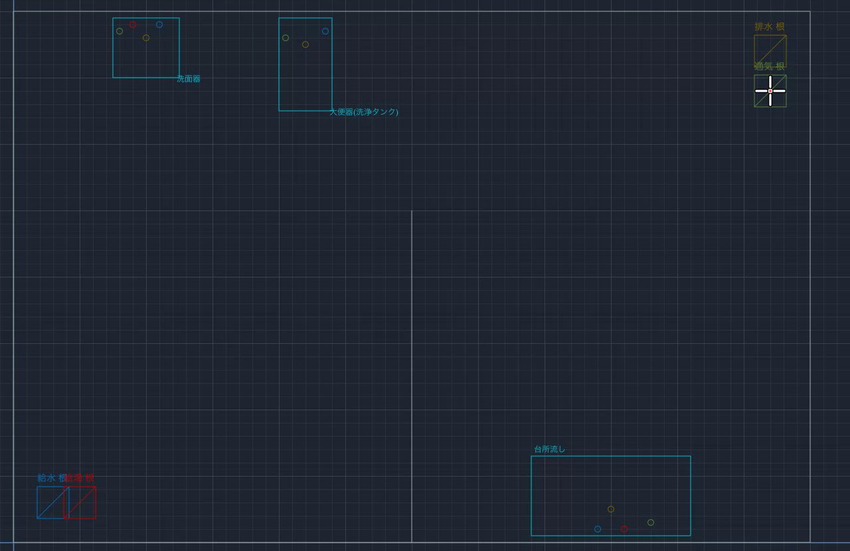Select the yellow 排水 根 riser box
850x551 pixels.
click(770, 51)
